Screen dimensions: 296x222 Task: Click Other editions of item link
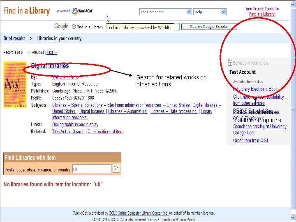[x=105, y=132]
